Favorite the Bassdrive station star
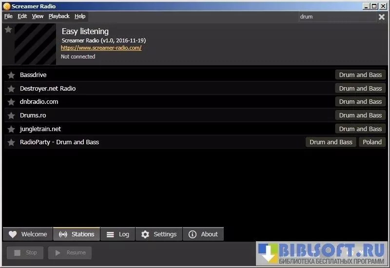This screenshot has height=268, width=390. point(11,75)
